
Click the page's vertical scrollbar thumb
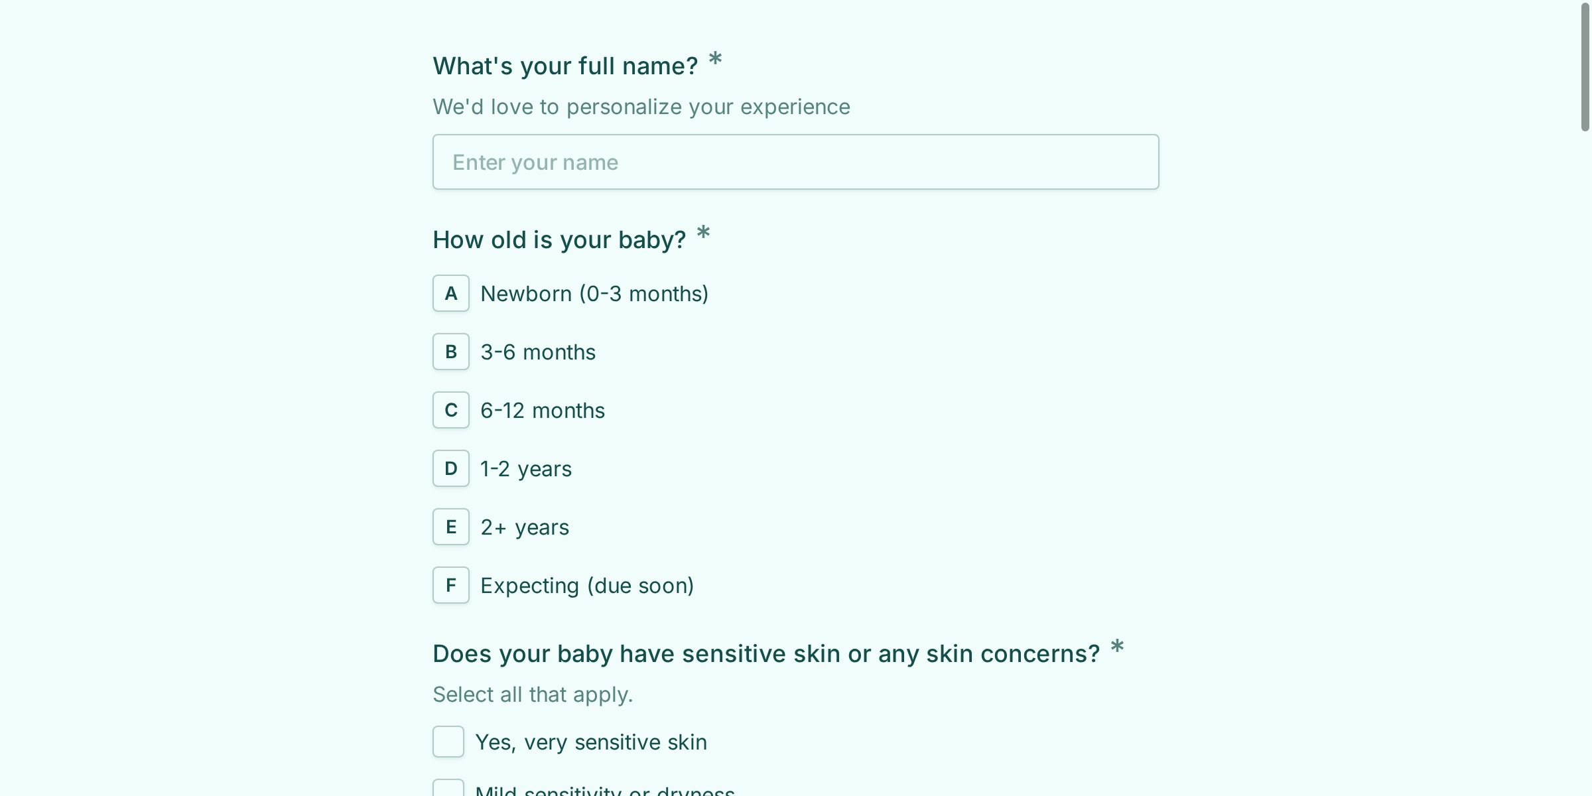tap(1585, 66)
